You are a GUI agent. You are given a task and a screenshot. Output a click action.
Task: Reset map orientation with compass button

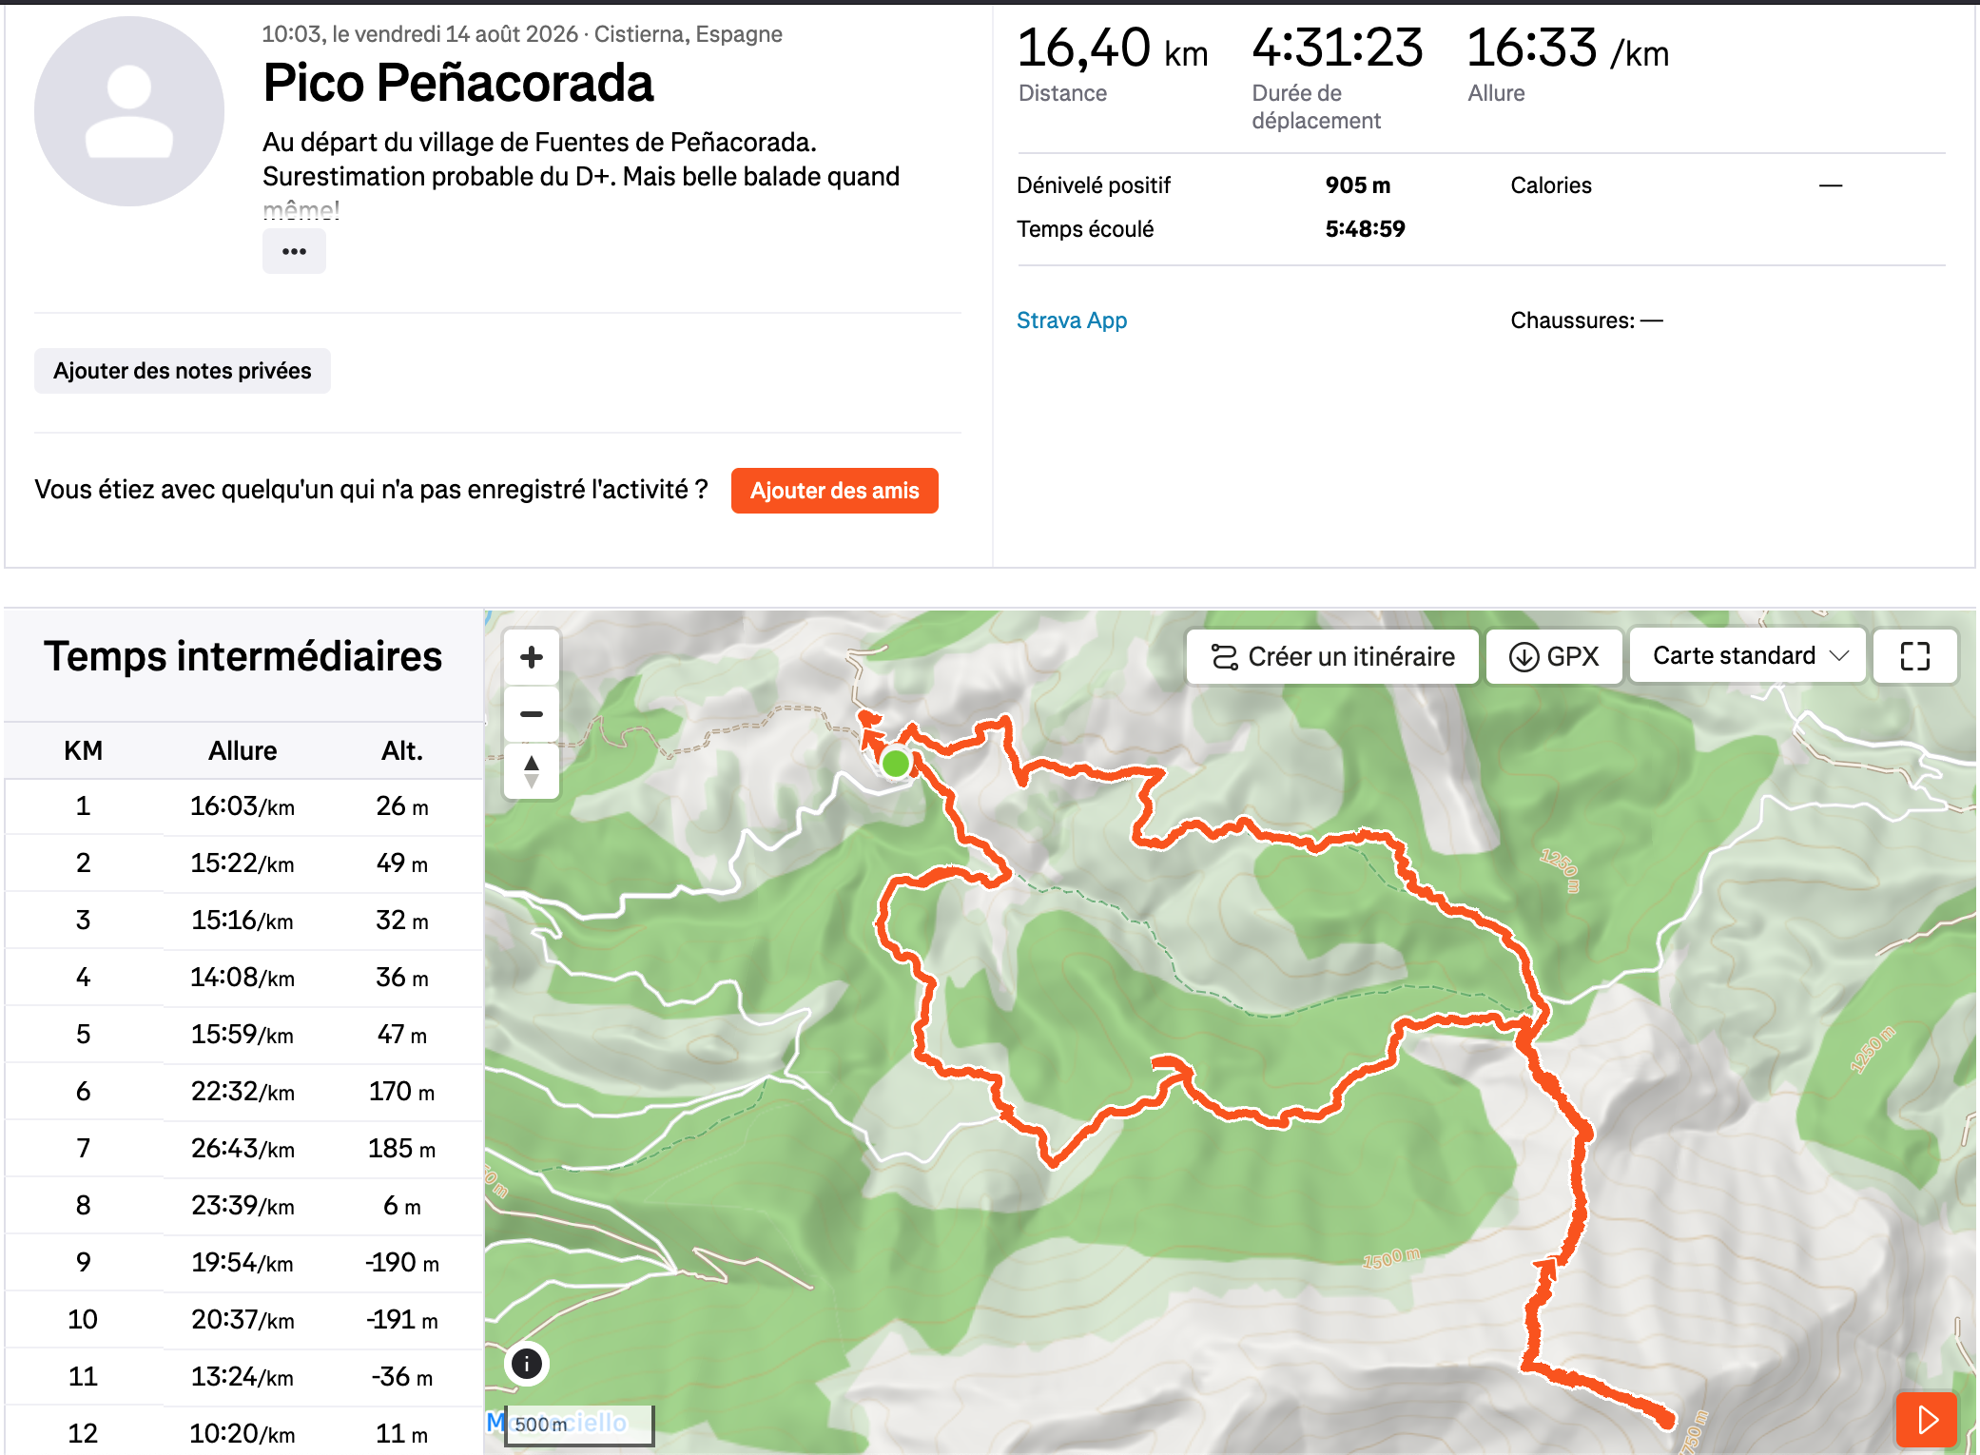point(532,771)
